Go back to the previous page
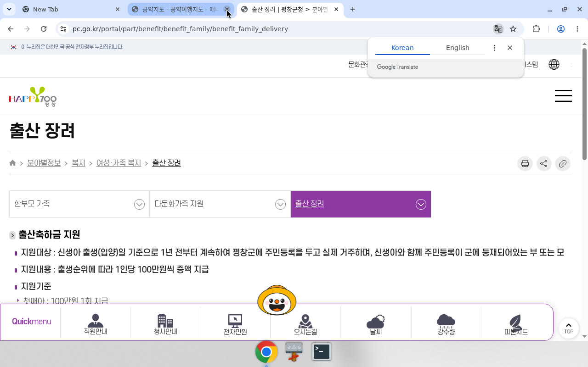The width and height of the screenshot is (588, 367). point(11,29)
